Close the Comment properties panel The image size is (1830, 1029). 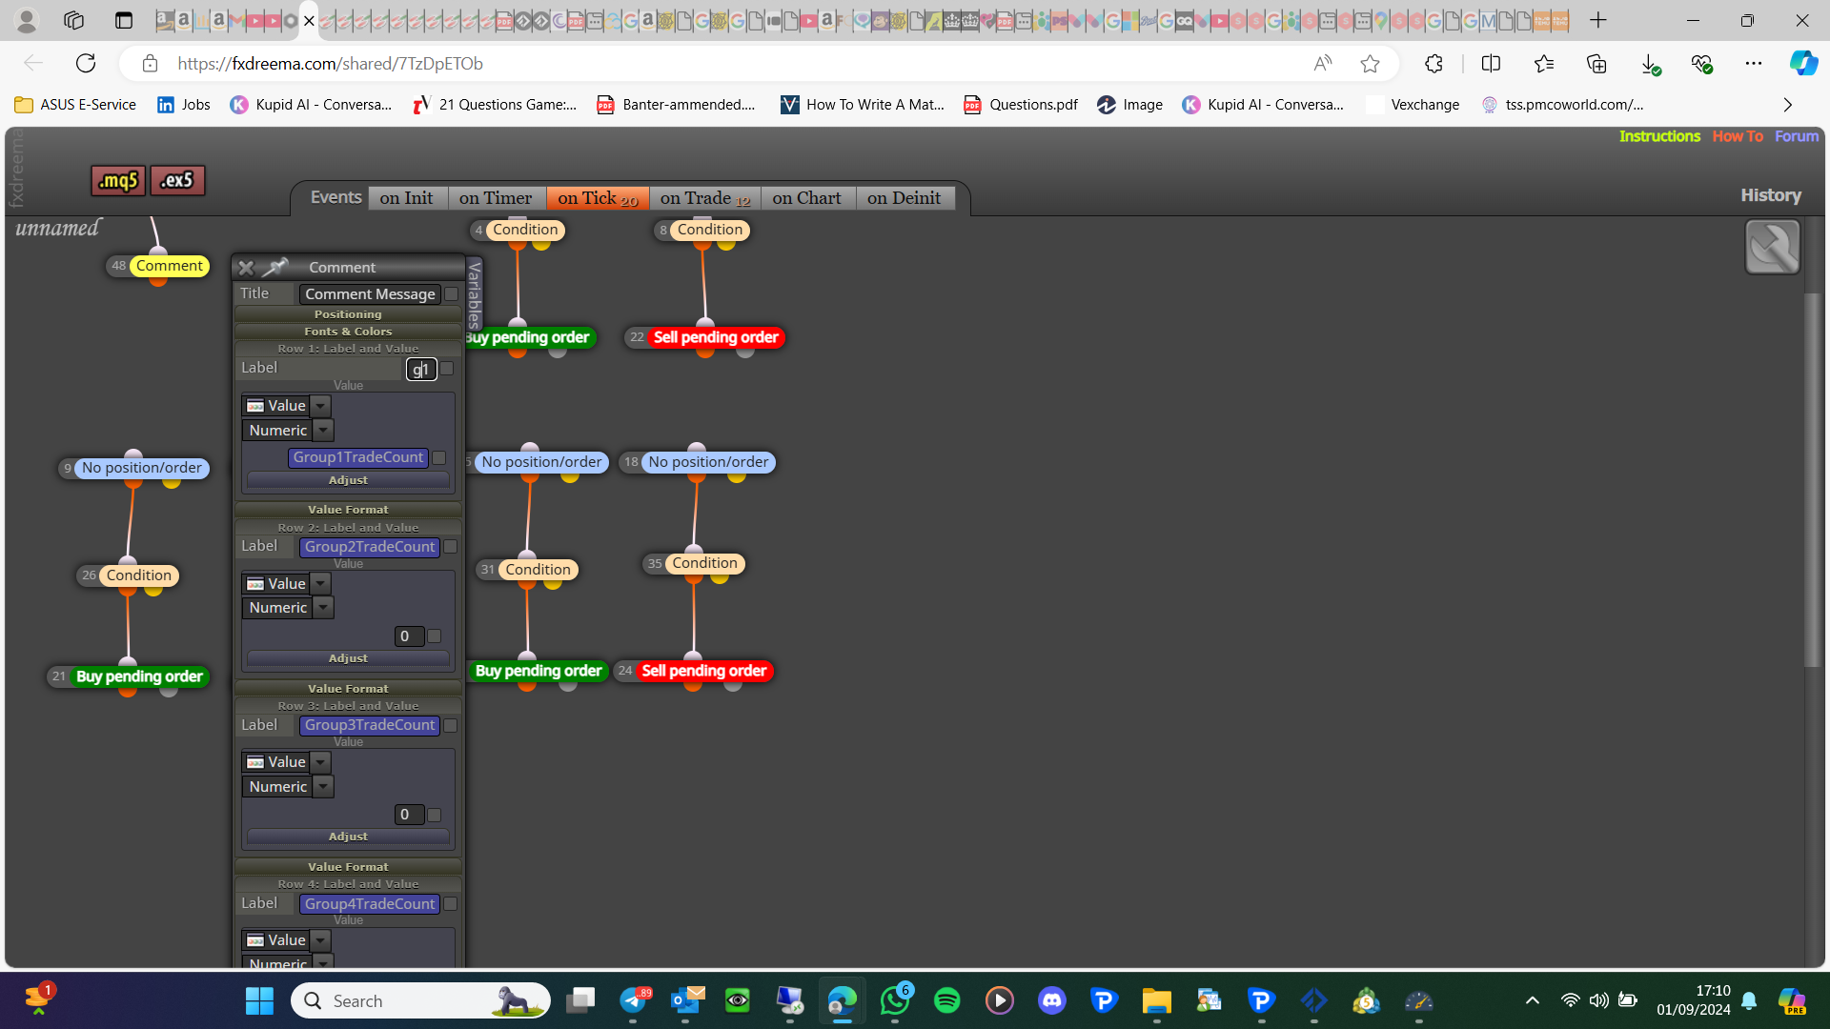(x=246, y=268)
